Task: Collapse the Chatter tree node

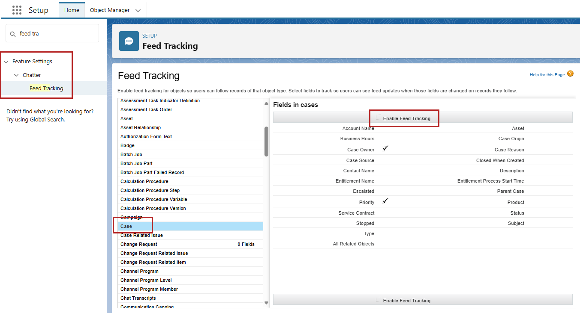Action: click(16, 75)
